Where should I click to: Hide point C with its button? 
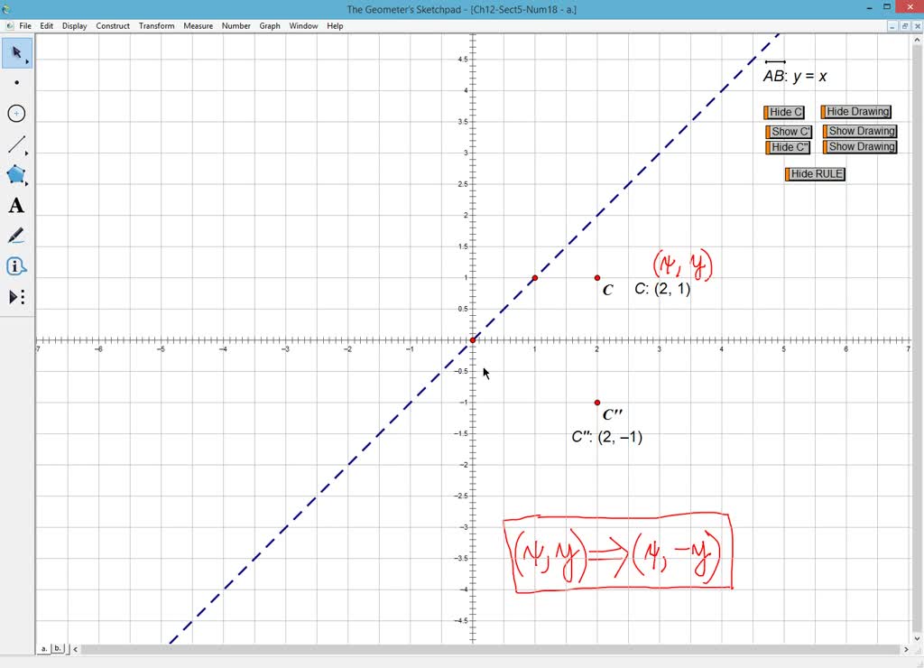click(783, 111)
